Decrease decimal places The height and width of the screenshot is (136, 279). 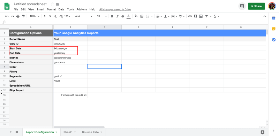point(55,16)
